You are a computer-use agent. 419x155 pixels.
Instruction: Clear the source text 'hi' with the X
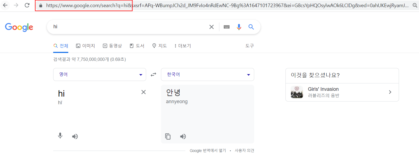click(x=143, y=92)
